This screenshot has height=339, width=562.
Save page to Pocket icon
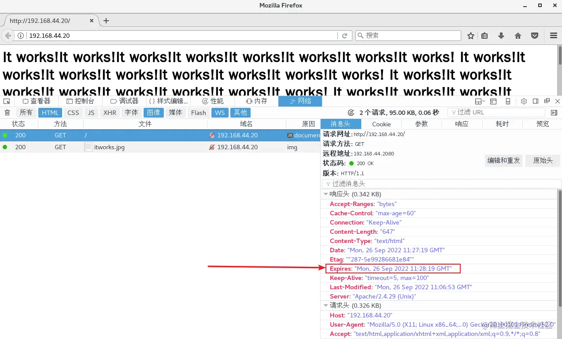pos(534,36)
